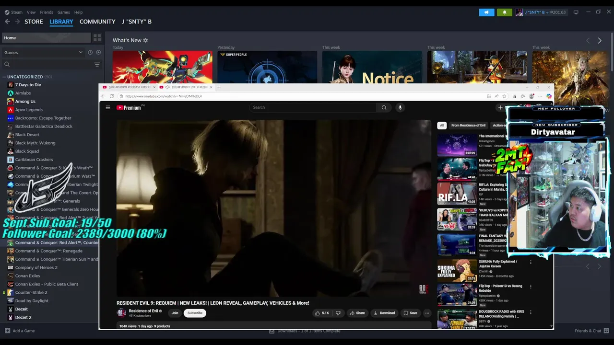Select Dead by Daylight in library

[x=32, y=301]
